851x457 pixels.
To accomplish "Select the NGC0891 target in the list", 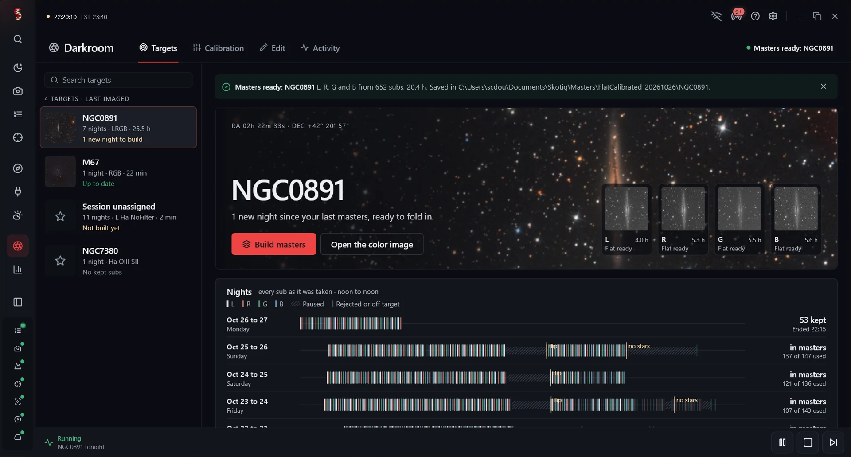I will [118, 127].
